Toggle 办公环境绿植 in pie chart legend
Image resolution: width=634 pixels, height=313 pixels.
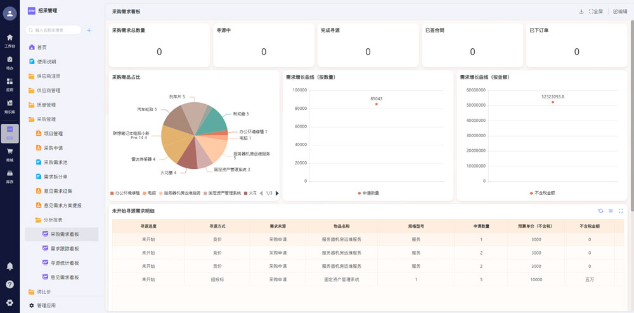125,193
